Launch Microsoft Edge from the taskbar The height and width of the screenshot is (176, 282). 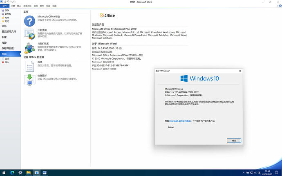12,173
